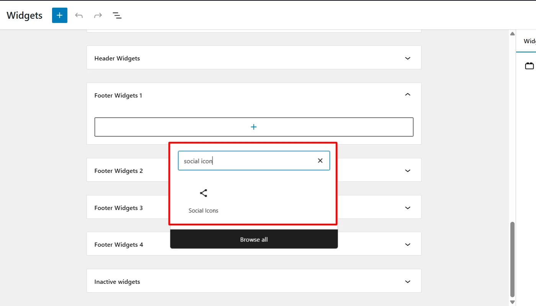Select the Social Icons block

(x=203, y=201)
